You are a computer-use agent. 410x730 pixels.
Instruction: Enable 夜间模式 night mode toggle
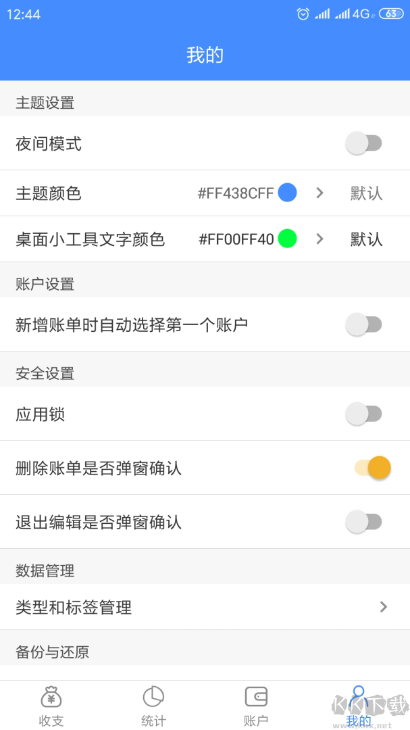point(364,143)
